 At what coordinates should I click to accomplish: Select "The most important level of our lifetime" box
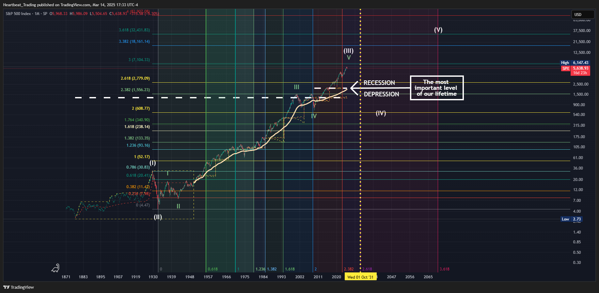437,88
